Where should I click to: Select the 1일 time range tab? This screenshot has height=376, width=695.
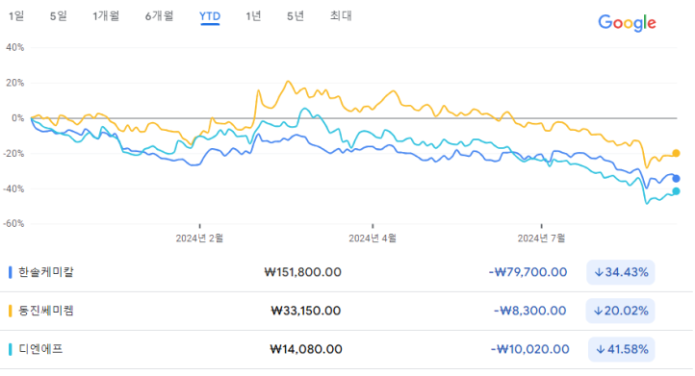tap(16, 16)
